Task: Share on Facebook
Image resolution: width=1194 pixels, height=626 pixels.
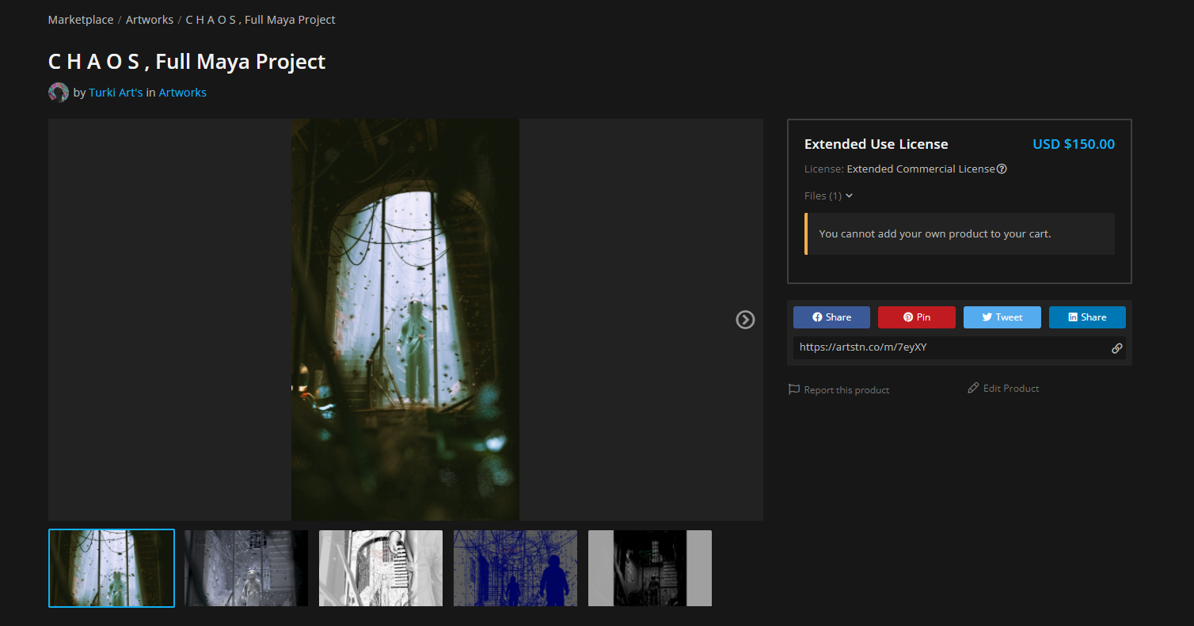Action: click(831, 317)
